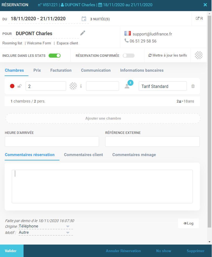
Task: Toggle Inclure dans les stats switch
Action: pos(55,55)
